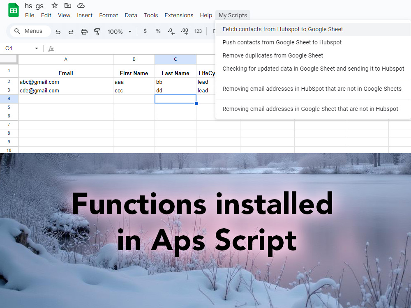411x308 pixels.
Task: Click the fill handle on cell C4
Action: 196,103
